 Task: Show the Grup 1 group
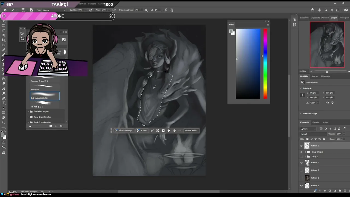pos(301,157)
